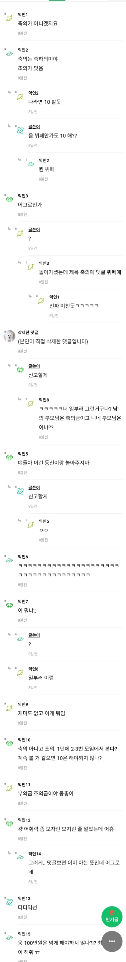The image size is (126, 962).
Task: Open 글쓴이 link above 음 뷔페안가도 10 해??
Action: coord(34,126)
